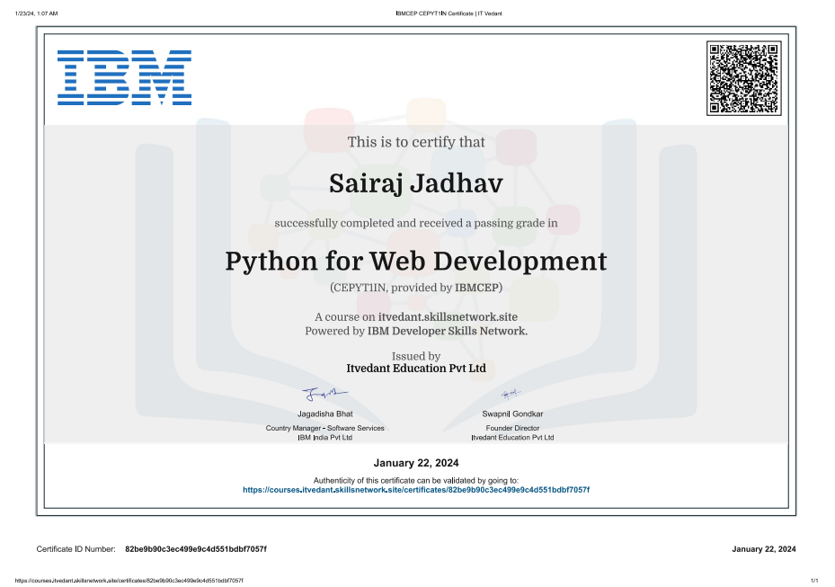This screenshot has height=587, width=835.
Task: Click Swapnil Gondkar's signature
Action: pyautogui.click(x=511, y=394)
